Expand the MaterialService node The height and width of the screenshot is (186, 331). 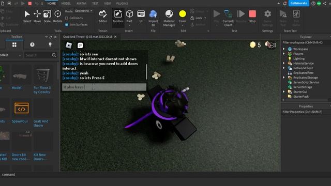coord(284,63)
